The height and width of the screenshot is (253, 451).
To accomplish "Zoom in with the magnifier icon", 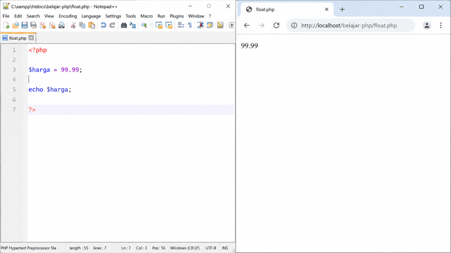I will coord(144,25).
